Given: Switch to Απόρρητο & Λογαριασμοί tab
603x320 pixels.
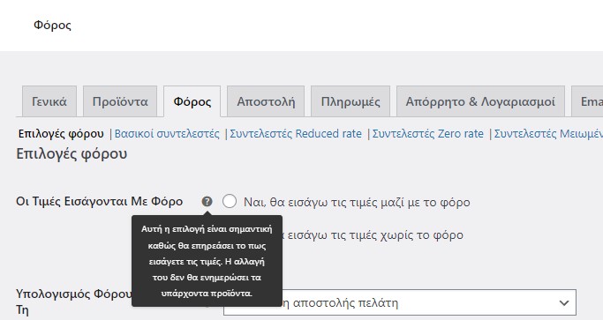Looking at the screenshot, I should tap(480, 101).
